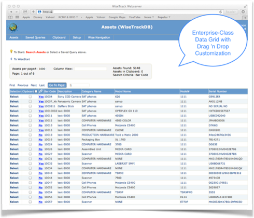This screenshot has height=218, width=254.
Task: Click the Safari back arrow button
Action: (x=11, y=12)
